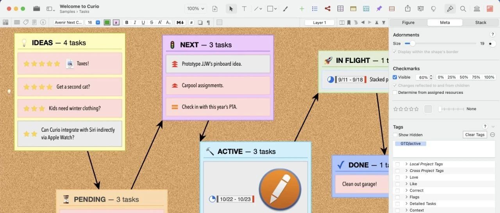Switch to the Meta tab
The width and height of the screenshot is (500, 213).
coord(445,23)
